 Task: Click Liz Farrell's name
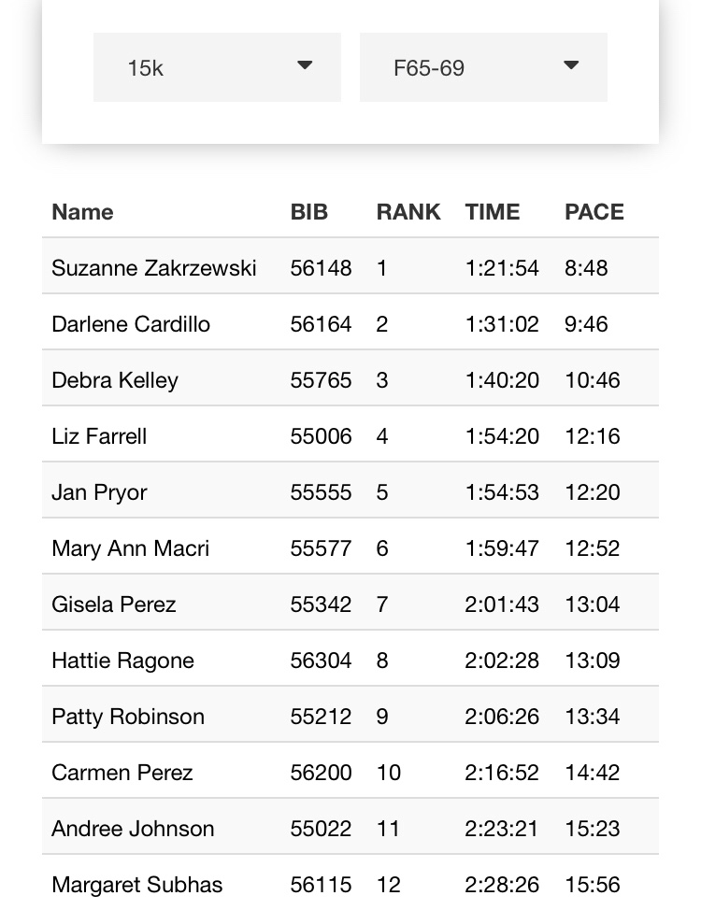(x=99, y=436)
